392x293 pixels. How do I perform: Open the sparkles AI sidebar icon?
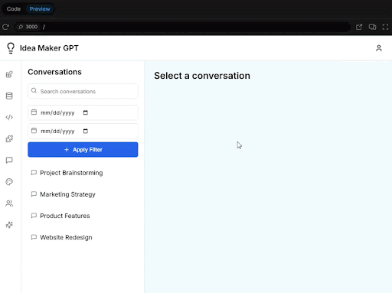tap(9, 225)
